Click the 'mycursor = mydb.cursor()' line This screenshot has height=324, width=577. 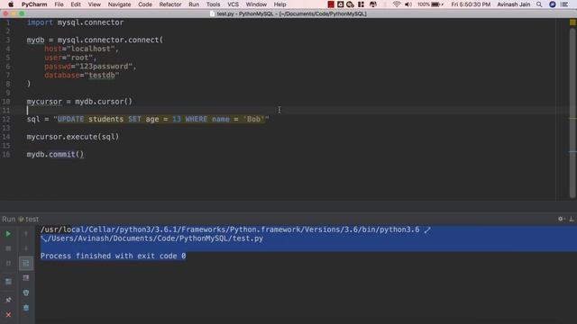point(79,102)
